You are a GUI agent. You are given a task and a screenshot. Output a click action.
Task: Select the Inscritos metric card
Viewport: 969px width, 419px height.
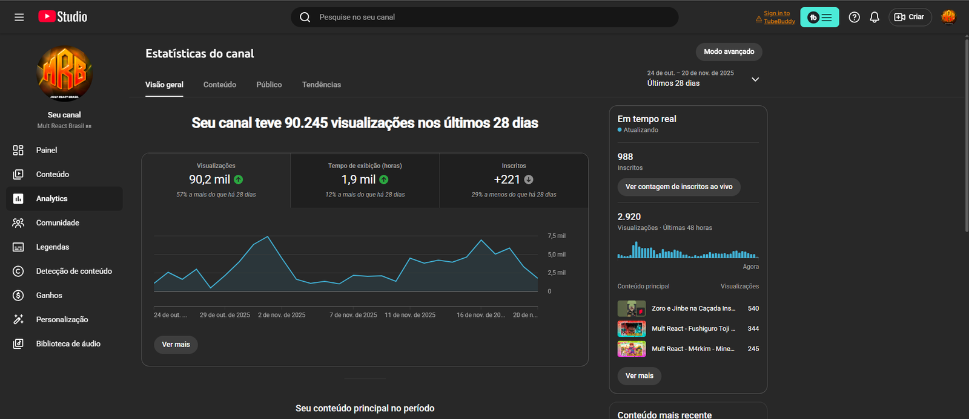click(x=514, y=180)
